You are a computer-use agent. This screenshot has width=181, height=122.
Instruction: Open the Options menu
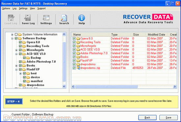coord(6,9)
